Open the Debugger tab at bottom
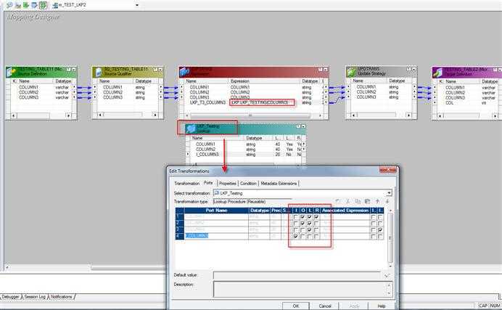Screen dimensions: 502x310 (x=10, y=297)
